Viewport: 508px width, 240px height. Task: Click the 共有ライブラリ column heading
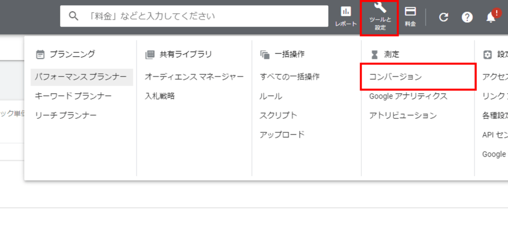click(x=186, y=55)
